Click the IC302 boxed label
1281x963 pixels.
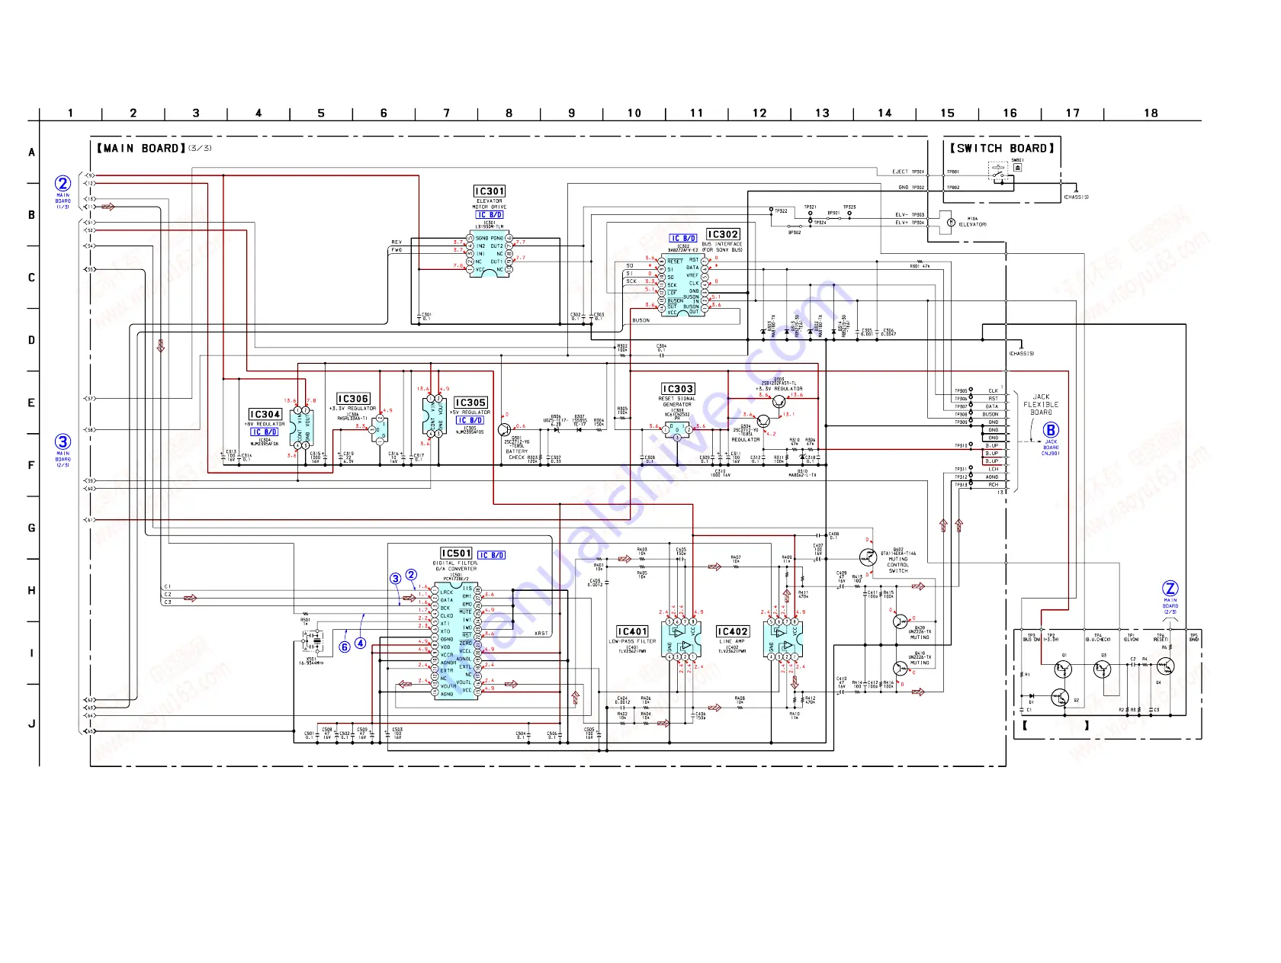[x=723, y=234]
